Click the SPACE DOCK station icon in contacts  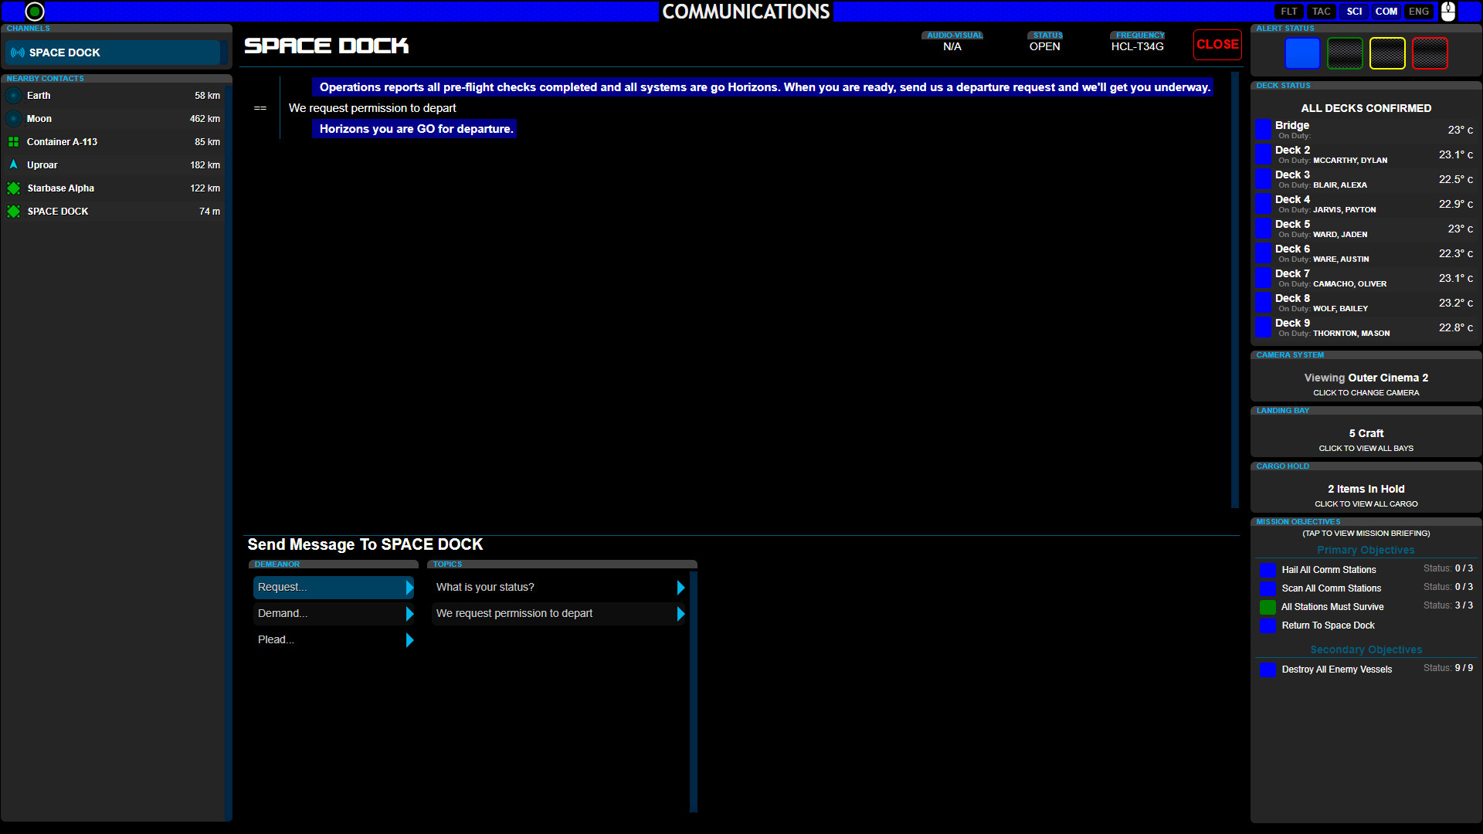[x=13, y=211]
